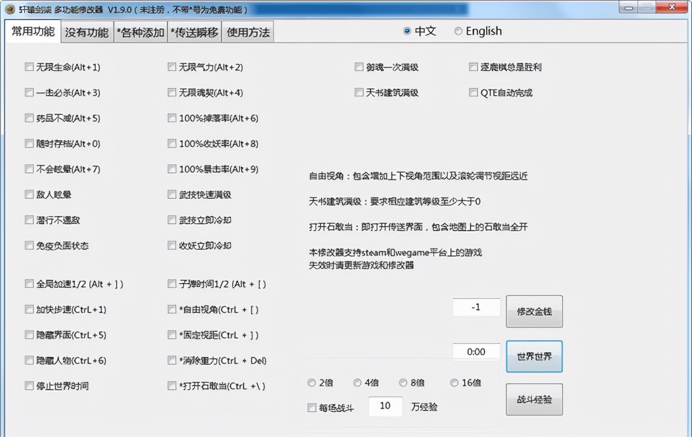Click the money amount input showing -1
692x437 pixels.
[476, 307]
